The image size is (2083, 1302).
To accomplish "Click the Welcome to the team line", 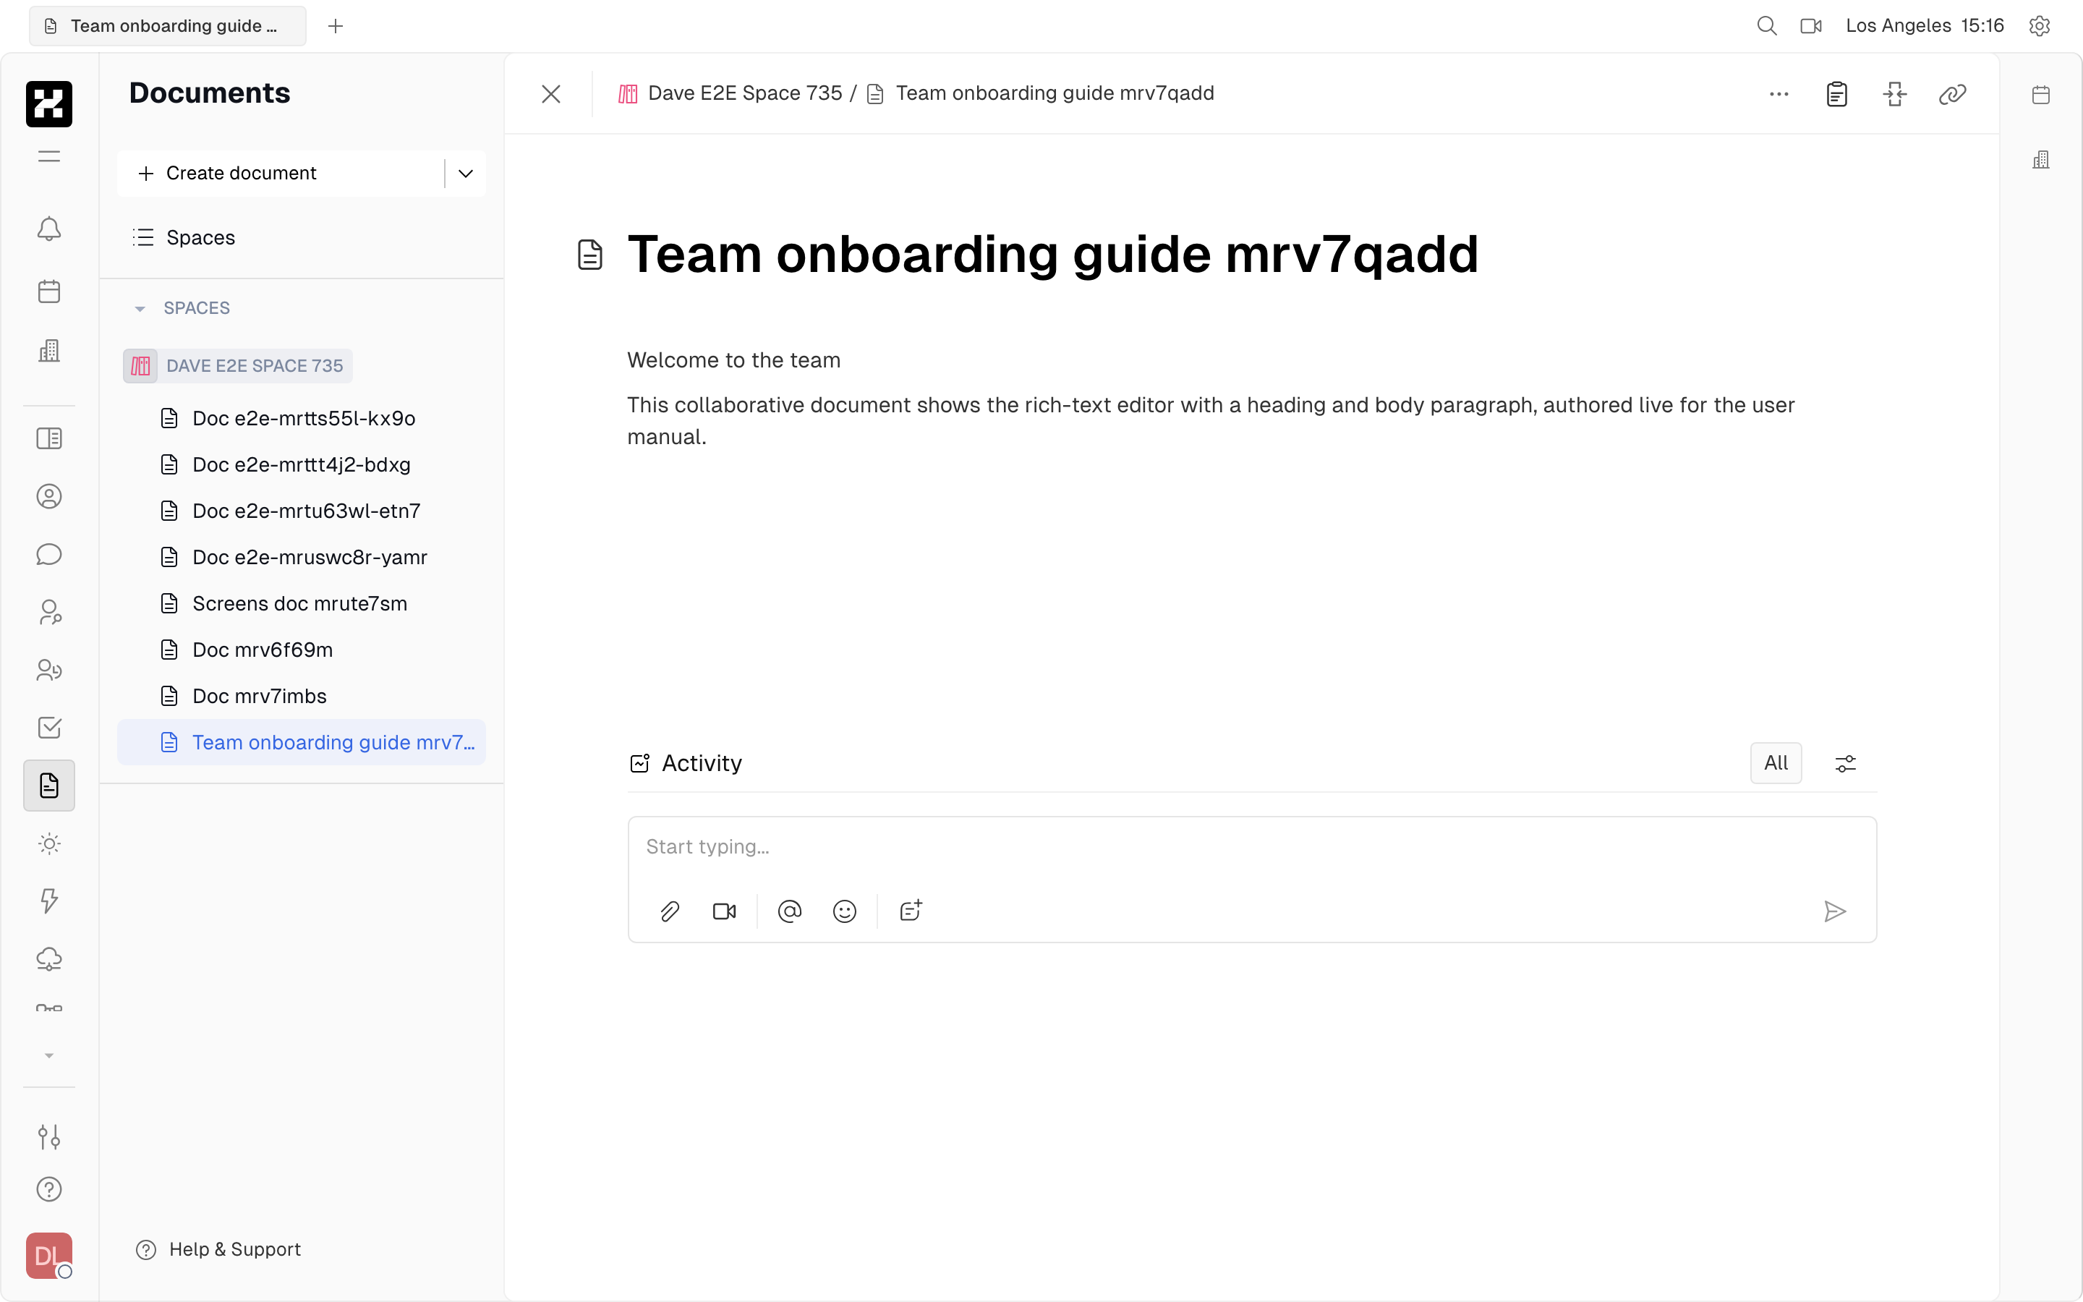I will [x=733, y=360].
